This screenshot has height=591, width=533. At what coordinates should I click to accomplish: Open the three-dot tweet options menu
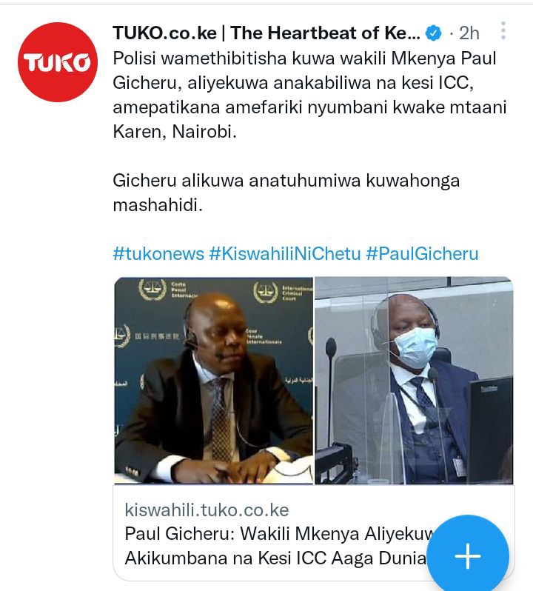point(503,30)
